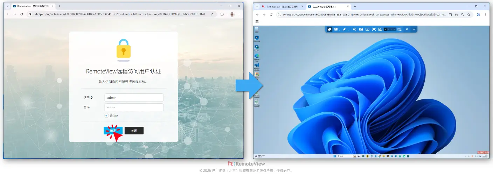Open the right browser's three-dot menu
Screen dimensions: 493x175
click(486, 14)
